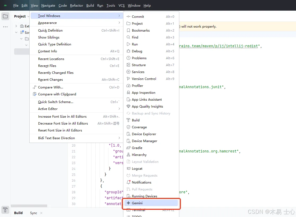This screenshot has height=217, width=296.
Task: Switch to the Sync tab
Action: tap(34, 213)
